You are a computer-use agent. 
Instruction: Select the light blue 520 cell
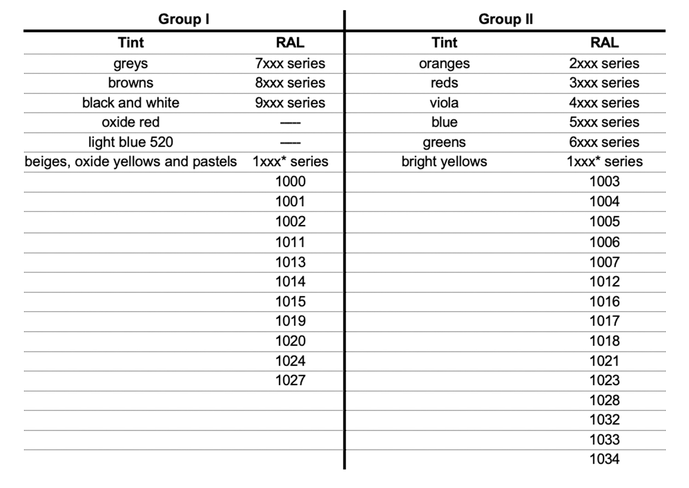[x=131, y=142]
